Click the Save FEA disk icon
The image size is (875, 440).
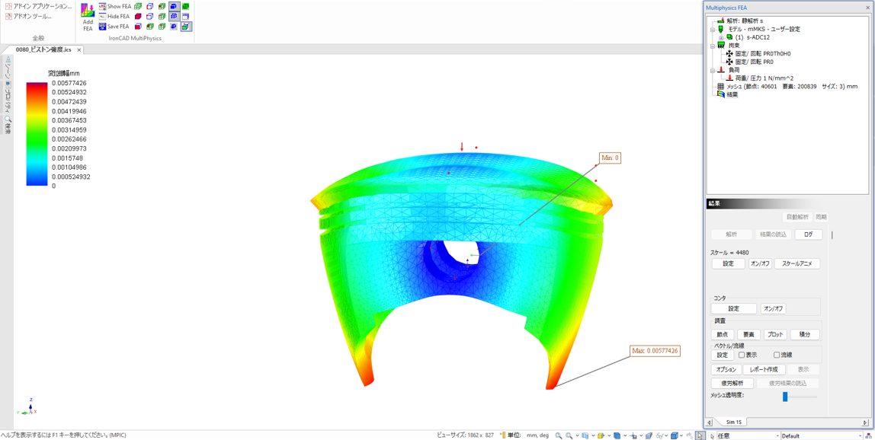(103, 27)
